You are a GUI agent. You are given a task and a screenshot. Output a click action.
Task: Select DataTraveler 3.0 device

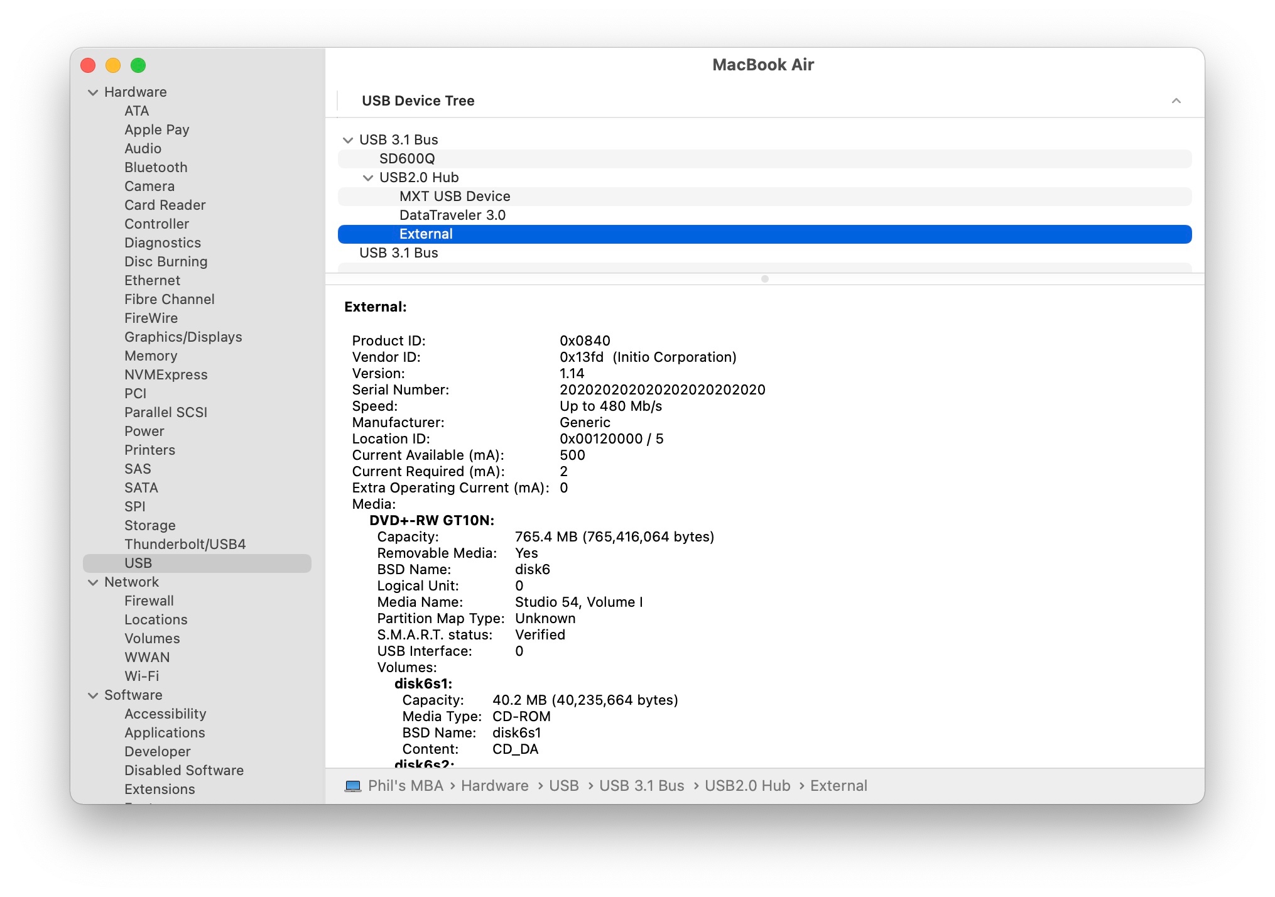tap(452, 215)
